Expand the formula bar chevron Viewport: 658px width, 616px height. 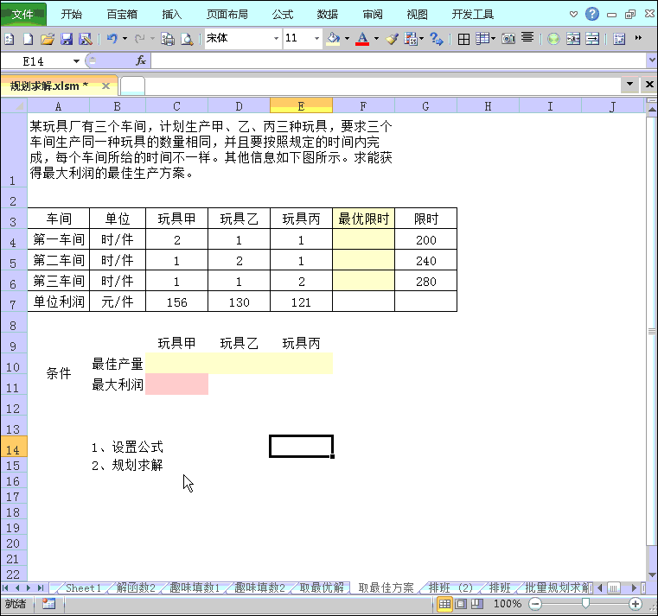pos(652,60)
